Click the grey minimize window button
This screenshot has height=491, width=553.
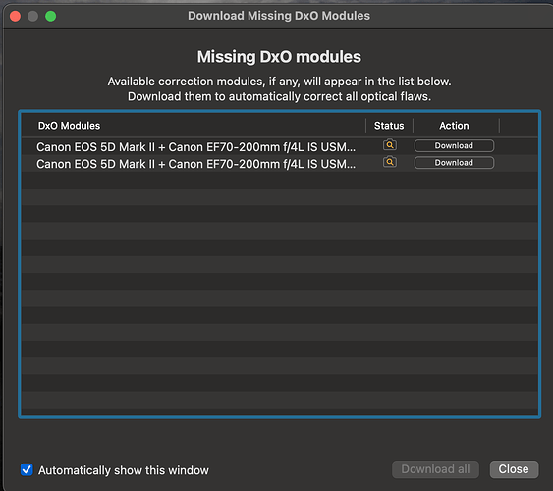32,16
